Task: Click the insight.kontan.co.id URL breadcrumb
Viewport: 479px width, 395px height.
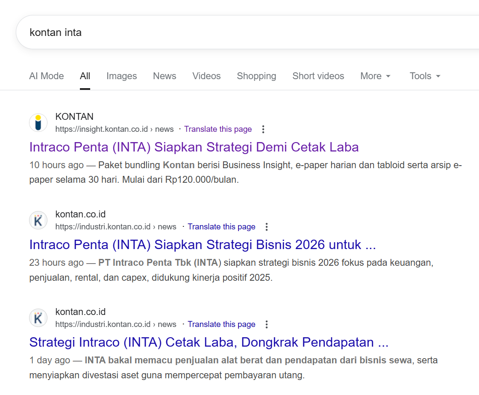Action: point(115,129)
